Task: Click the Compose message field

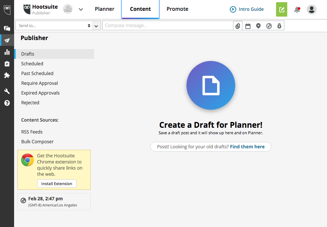Action: (x=168, y=26)
